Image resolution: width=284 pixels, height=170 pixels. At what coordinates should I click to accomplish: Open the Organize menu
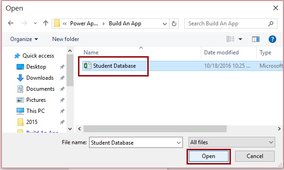(24, 39)
